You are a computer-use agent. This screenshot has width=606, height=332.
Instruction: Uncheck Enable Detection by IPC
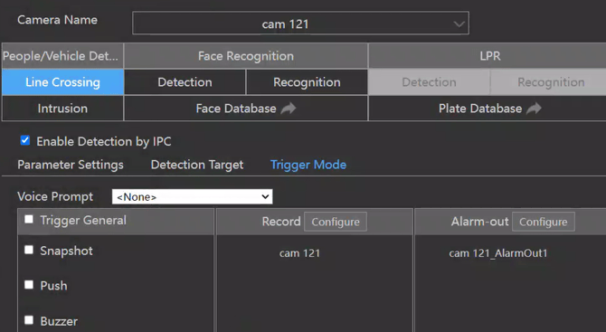(x=25, y=140)
